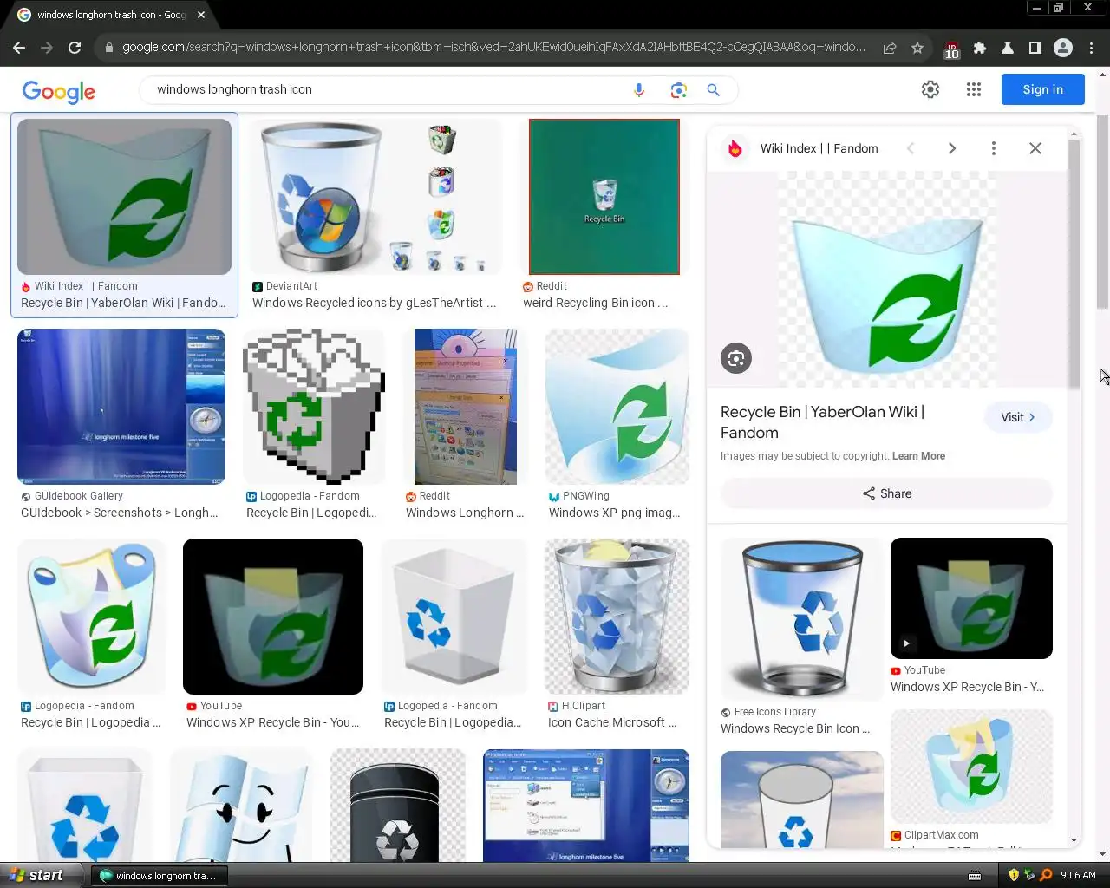Click the Lens icon on preview image

click(x=736, y=358)
